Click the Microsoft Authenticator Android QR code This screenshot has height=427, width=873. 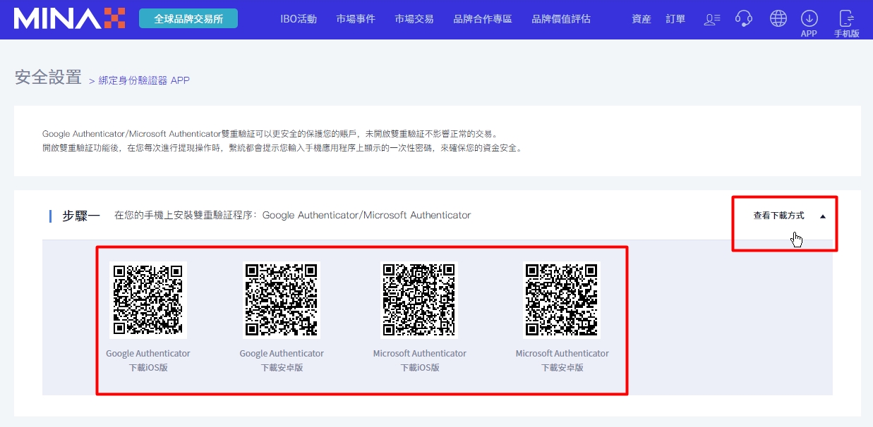click(x=562, y=300)
